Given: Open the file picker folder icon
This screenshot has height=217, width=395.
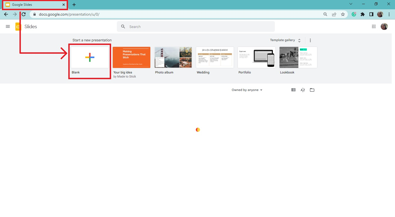Looking at the screenshot, I should 312,90.
